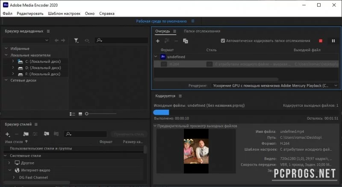
Task: Open the Рендеринг GPU acceleration dropdown
Action: click(x=275, y=86)
